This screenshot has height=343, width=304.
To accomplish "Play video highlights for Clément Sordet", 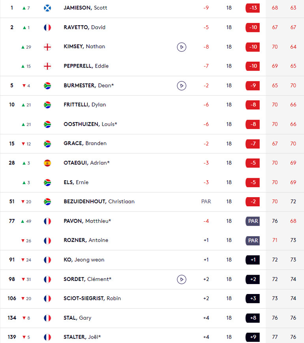I will [181, 279].
